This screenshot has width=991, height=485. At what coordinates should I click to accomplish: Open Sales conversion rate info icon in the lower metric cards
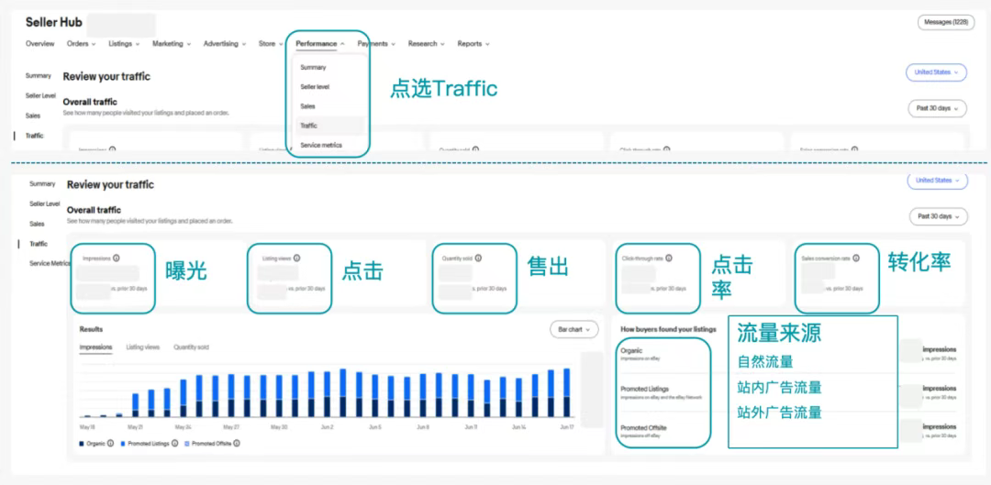(856, 258)
